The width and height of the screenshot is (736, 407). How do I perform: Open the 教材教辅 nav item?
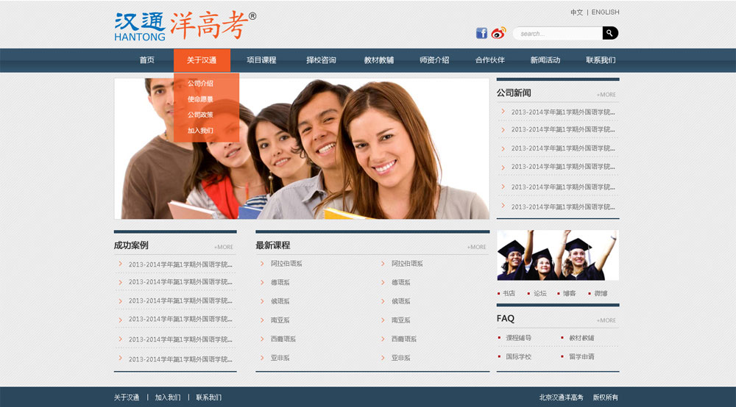point(379,60)
